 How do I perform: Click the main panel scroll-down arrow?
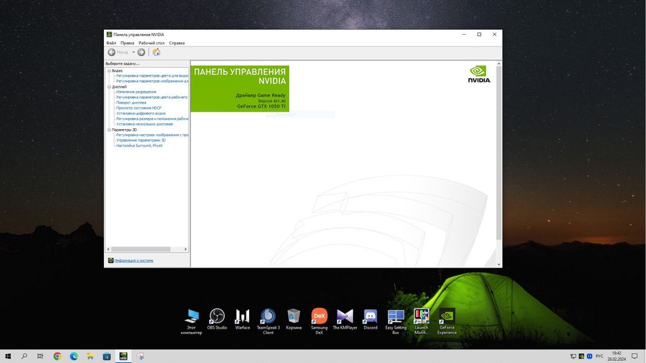(499, 264)
